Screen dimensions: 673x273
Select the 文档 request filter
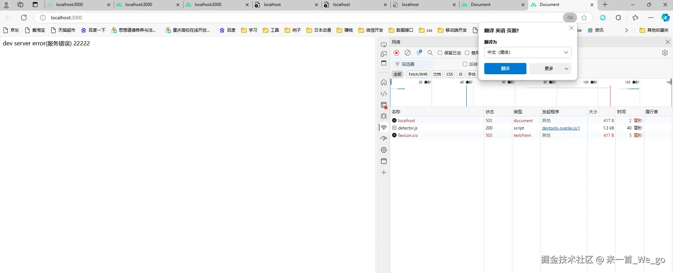pyautogui.click(x=437, y=74)
